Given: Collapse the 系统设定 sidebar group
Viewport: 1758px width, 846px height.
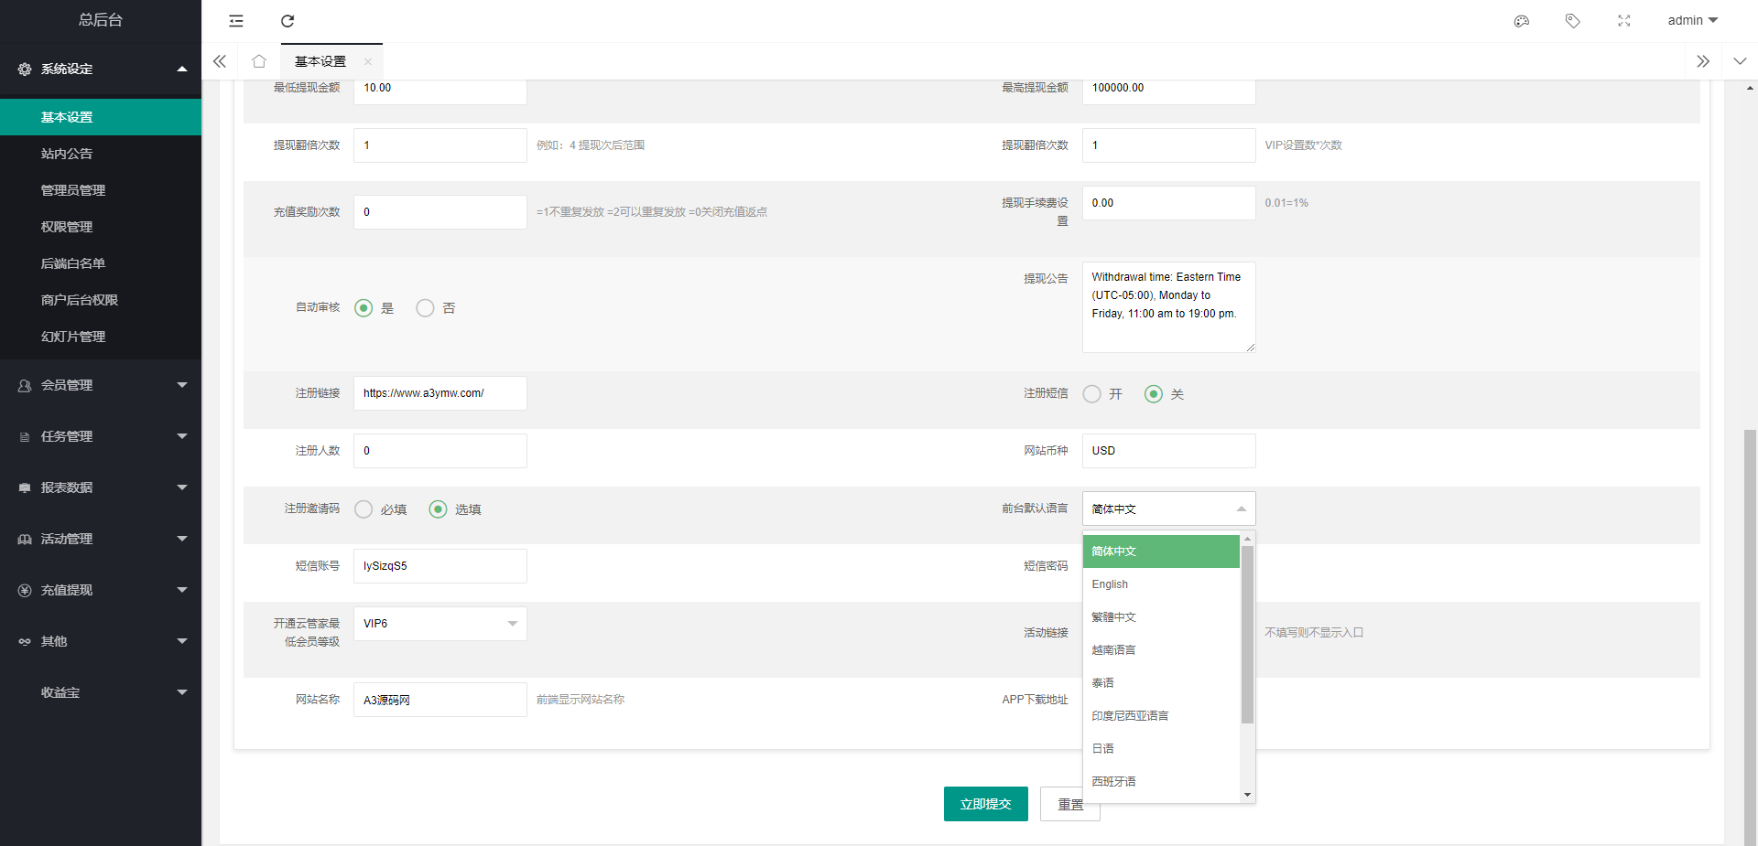Looking at the screenshot, I should [x=101, y=69].
